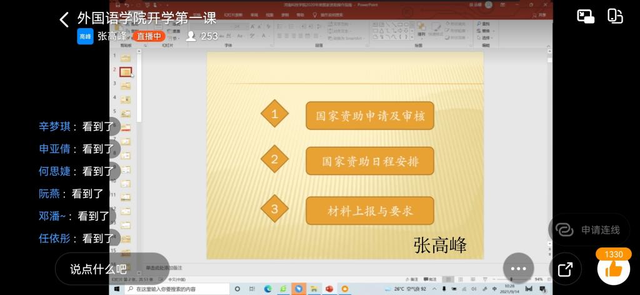
Task: Click the Windows Start button
Action: [117, 289]
